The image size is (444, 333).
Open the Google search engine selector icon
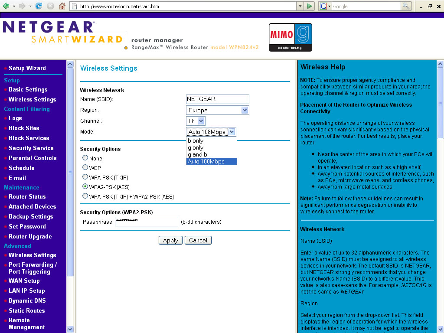325,6
